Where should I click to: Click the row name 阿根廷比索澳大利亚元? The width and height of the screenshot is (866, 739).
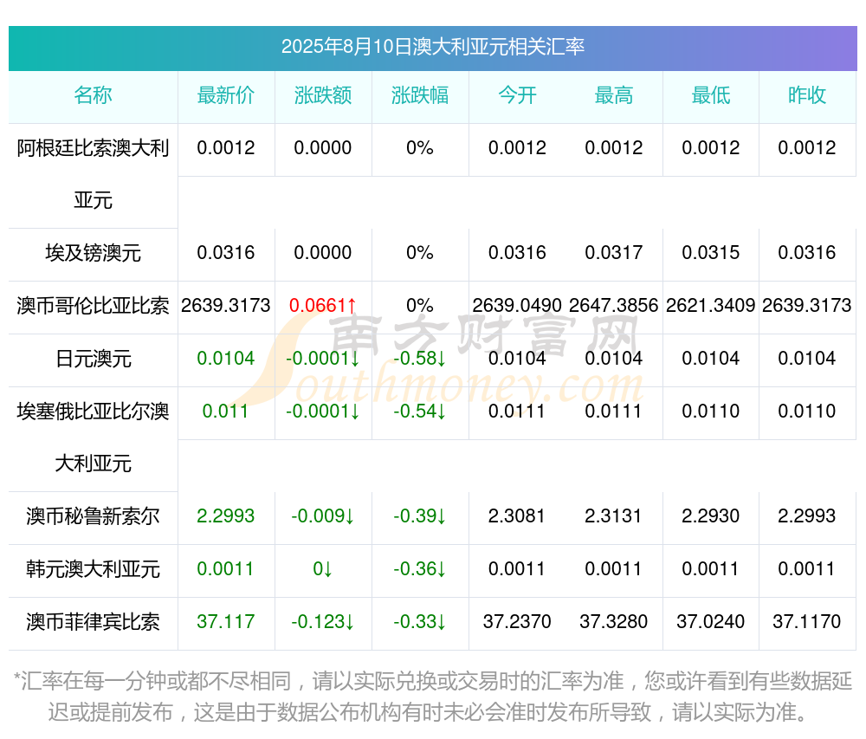coord(93,174)
